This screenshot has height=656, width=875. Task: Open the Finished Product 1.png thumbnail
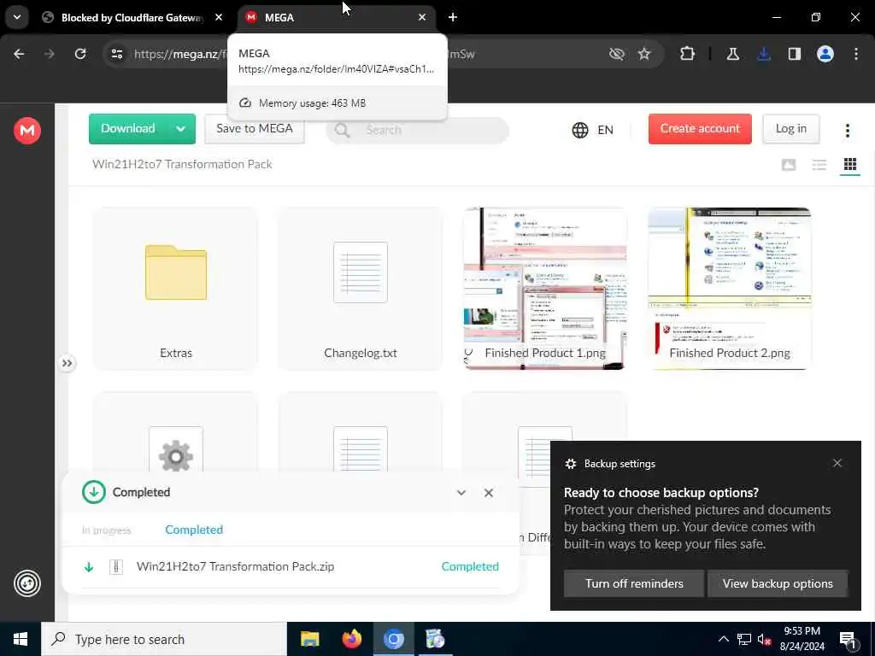click(545, 289)
